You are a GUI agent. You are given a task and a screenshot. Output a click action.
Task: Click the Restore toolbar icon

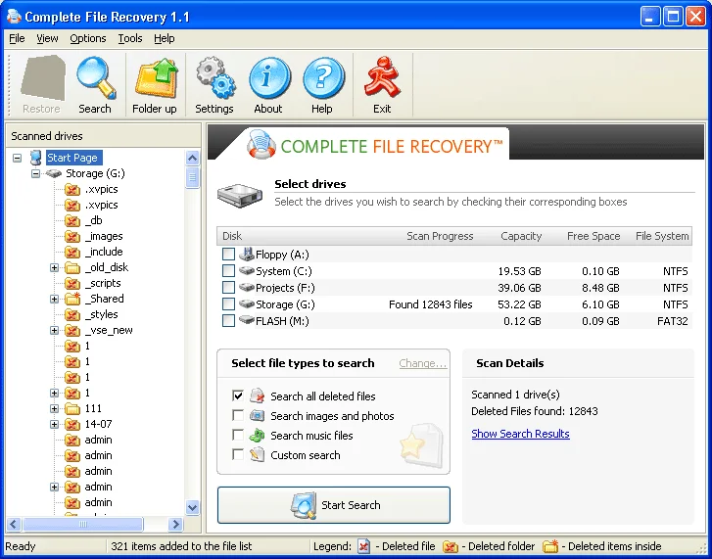[x=44, y=77]
